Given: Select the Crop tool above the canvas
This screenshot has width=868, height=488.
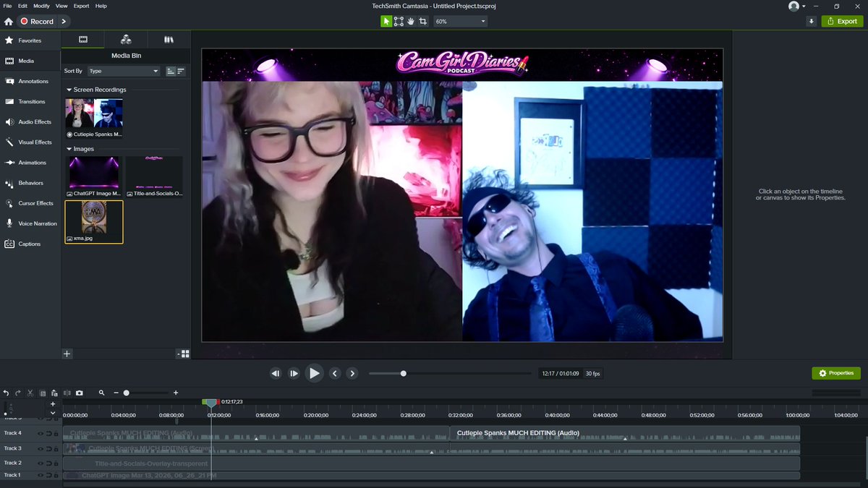Looking at the screenshot, I should pyautogui.click(x=423, y=21).
